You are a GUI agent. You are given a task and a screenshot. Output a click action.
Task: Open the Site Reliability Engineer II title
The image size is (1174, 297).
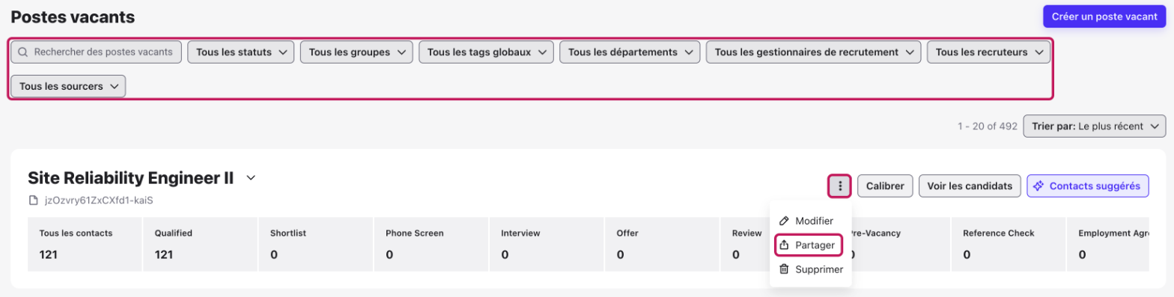[131, 178]
